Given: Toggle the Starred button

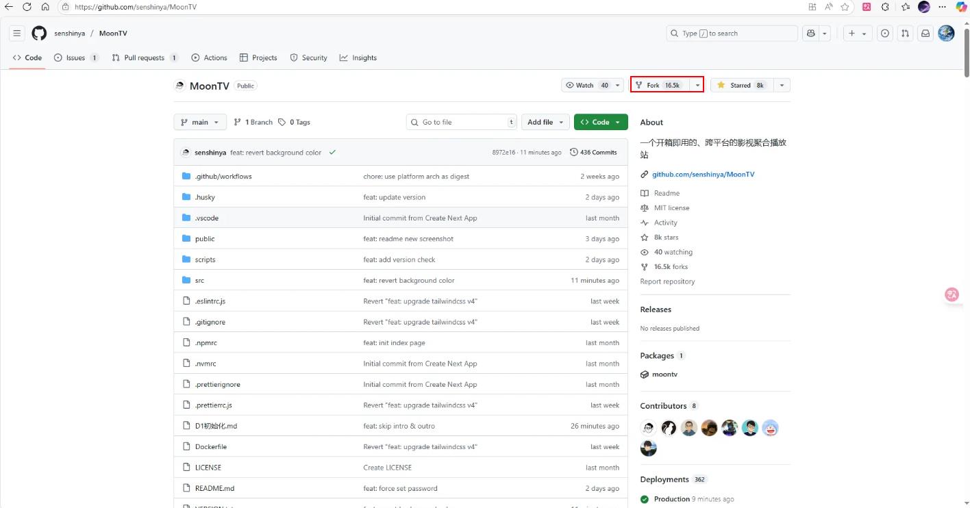Looking at the screenshot, I should pyautogui.click(x=742, y=85).
